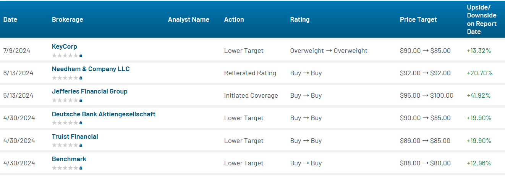The height and width of the screenshot is (176, 505).
Task: Click Lower Target in the Deutsche Bank row
Action: tap(244, 118)
